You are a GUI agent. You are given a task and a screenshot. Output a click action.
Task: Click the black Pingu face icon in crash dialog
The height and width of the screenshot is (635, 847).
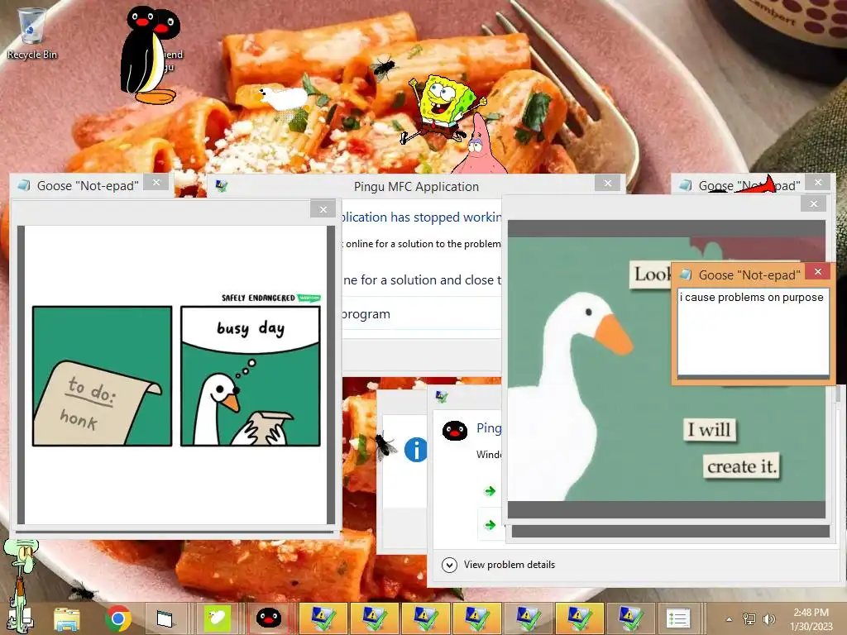coord(454,431)
